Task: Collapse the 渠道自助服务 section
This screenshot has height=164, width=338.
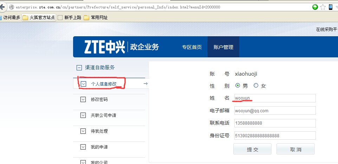Action: coord(79,68)
